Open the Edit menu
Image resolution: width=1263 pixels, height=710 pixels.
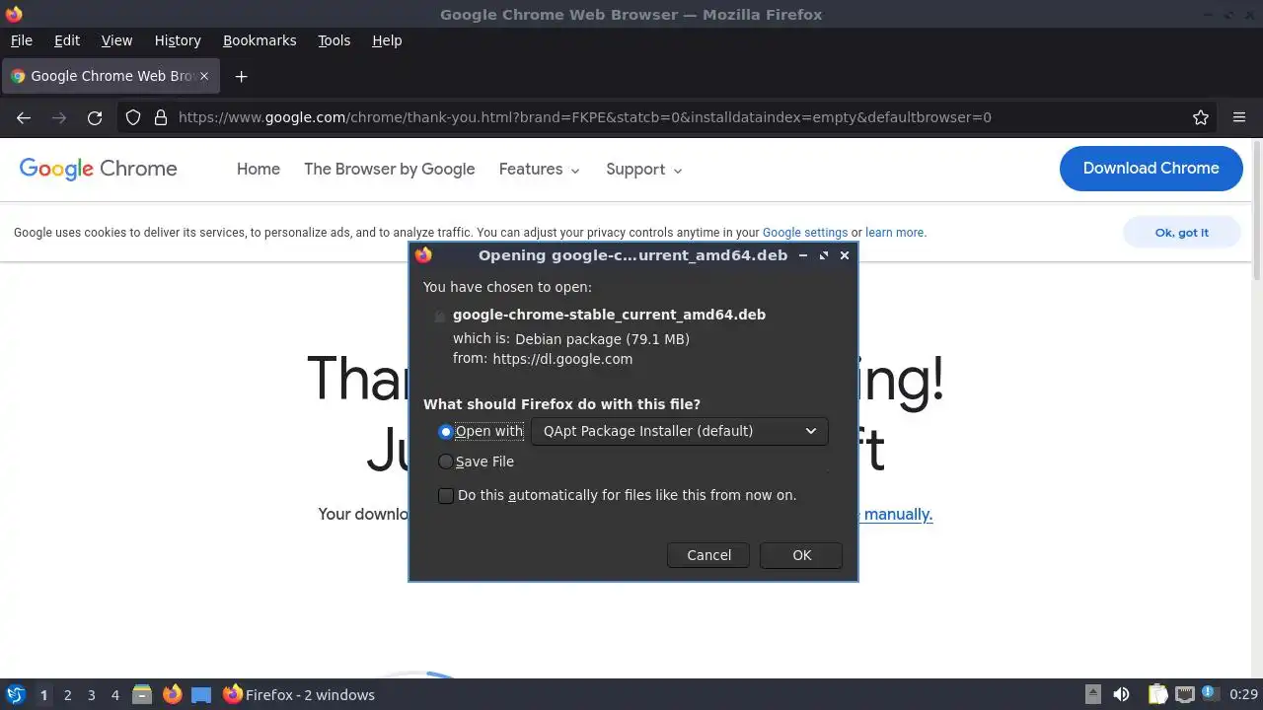67,40
